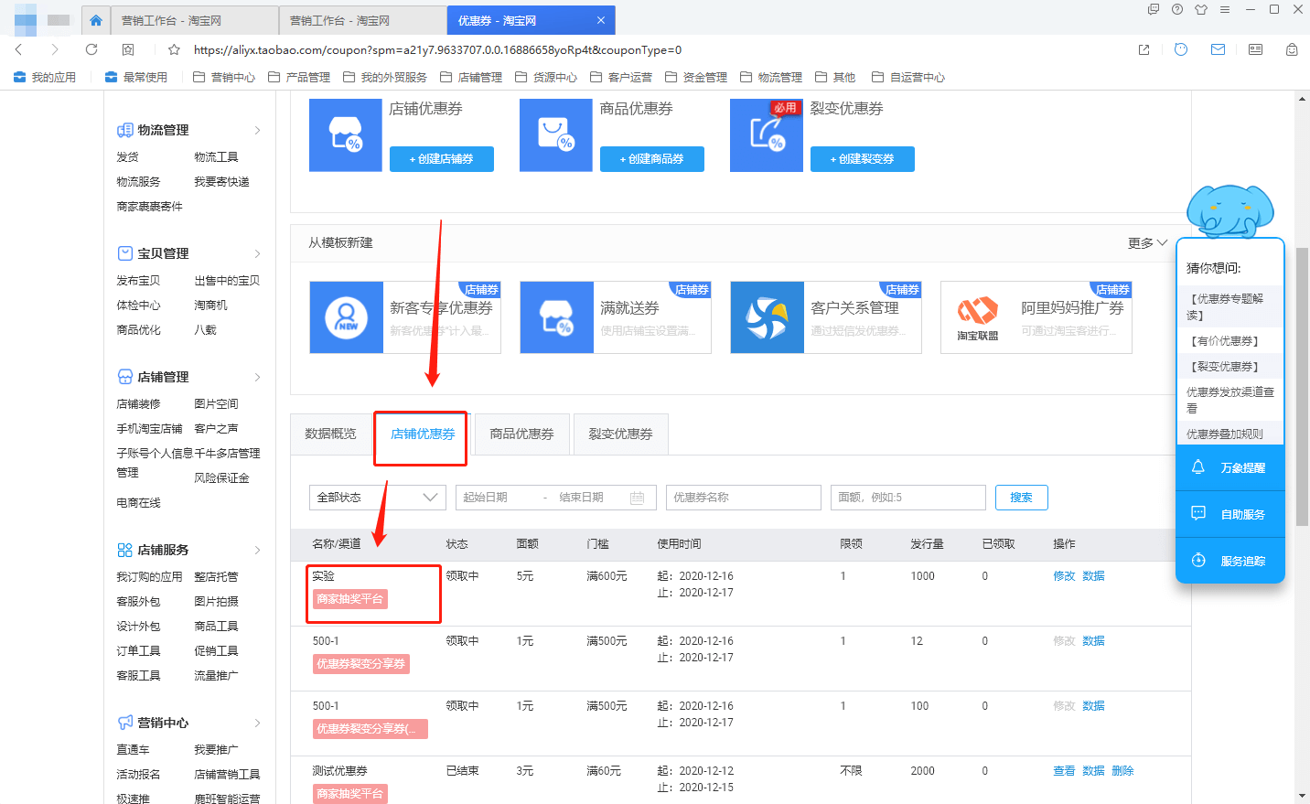Click 修改 for the 实验 coupon
The image size is (1310, 804).
pos(1064,576)
